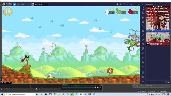Open BlueStacks taskbar icon
Screen dimensions: 171x96
(81, 94)
